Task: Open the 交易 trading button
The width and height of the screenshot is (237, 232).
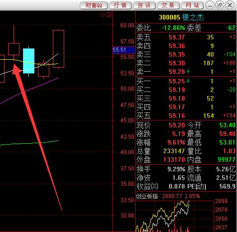Action: [168, 5]
